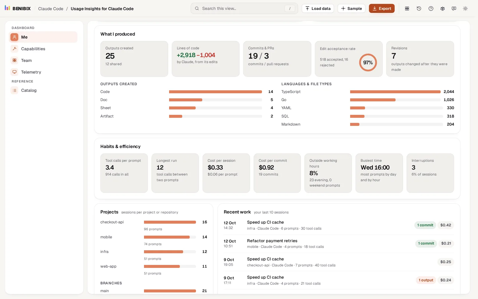Open the Refactor payment retries session
This screenshot has height=299, width=478.
[339, 244]
